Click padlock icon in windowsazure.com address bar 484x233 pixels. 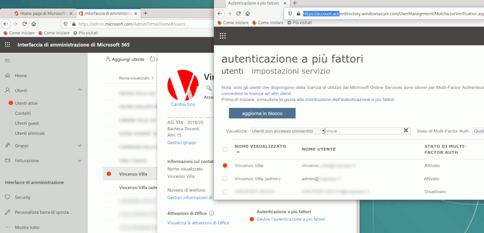click(x=298, y=14)
